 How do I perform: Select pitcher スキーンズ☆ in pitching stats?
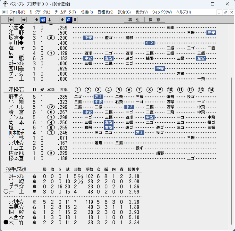coord(16,176)
